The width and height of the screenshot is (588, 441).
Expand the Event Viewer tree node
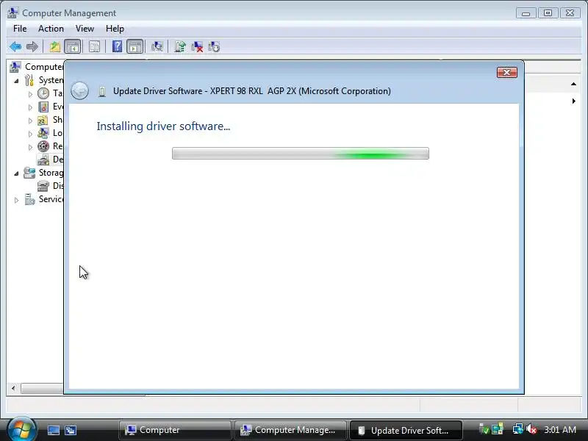(30, 107)
